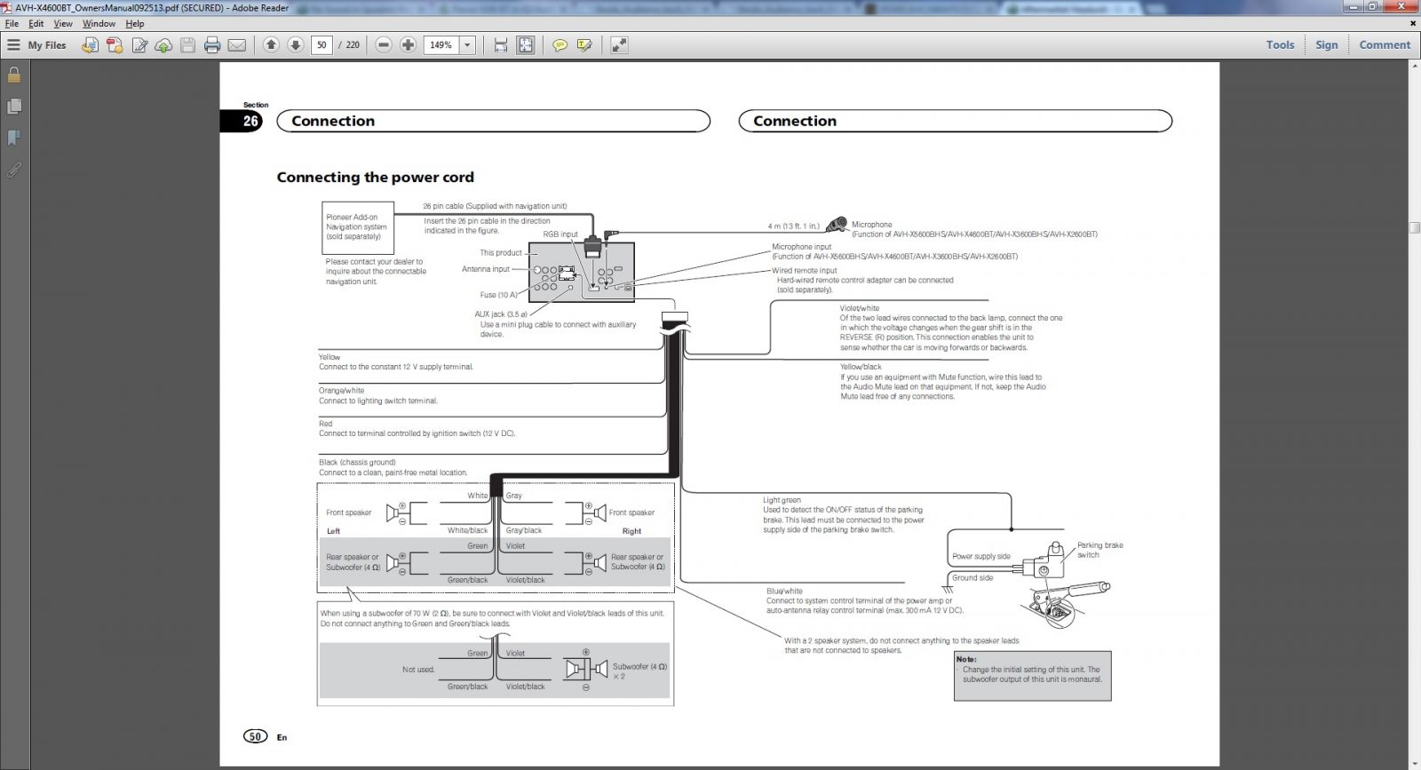The image size is (1421, 770).
Task: Open the Help menu
Action: [135, 24]
